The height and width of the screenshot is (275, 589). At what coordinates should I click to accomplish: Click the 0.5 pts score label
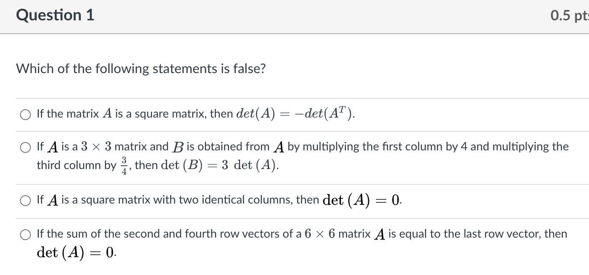(x=569, y=15)
